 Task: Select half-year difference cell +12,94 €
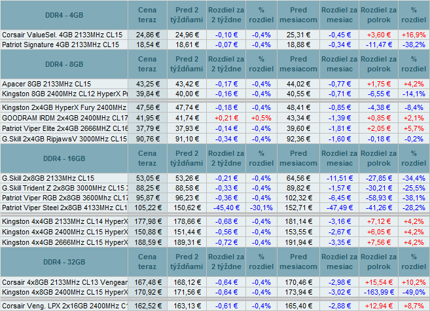(378, 306)
